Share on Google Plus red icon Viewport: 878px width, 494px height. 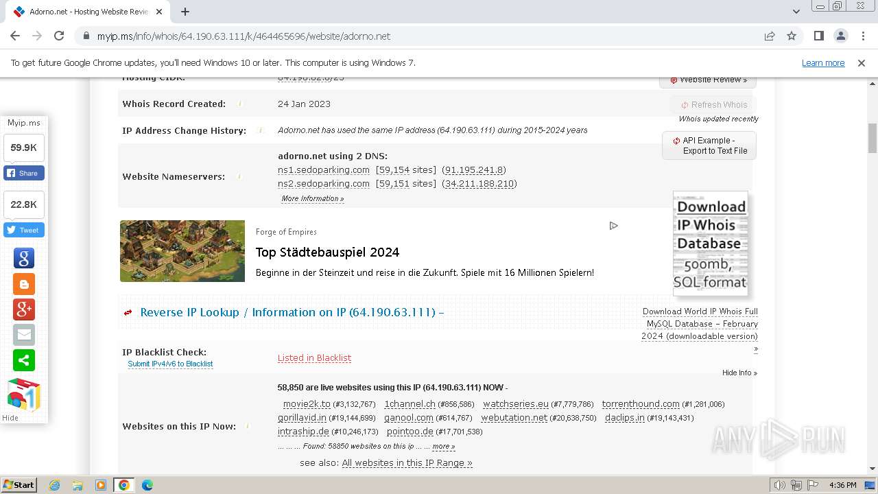(24, 309)
